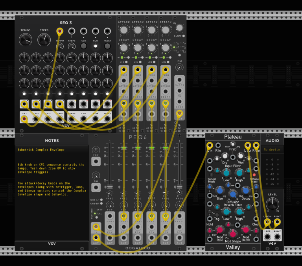Turn the AUDIO module LEVEL knob
302x266 pixels.
tap(273, 204)
